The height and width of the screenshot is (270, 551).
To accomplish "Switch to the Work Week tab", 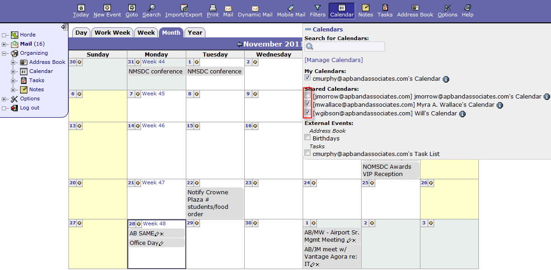I will coord(112,33).
